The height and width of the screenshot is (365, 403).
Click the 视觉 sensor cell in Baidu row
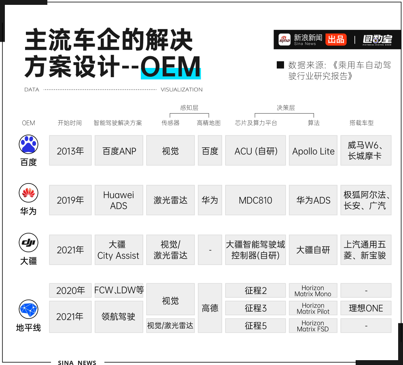click(171, 150)
